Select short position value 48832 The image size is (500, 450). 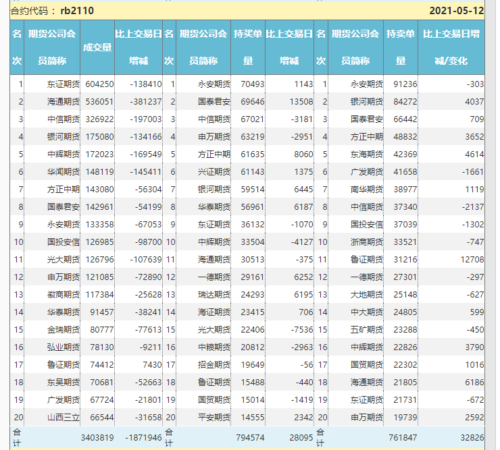coord(405,137)
